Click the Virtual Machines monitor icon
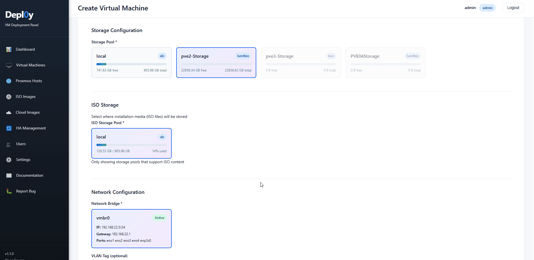This screenshot has height=260, width=534. click(9, 65)
